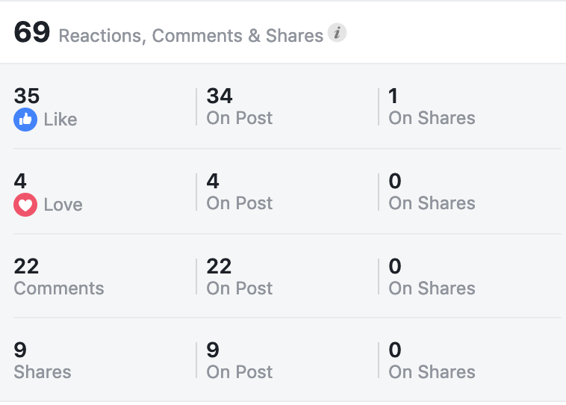Click the Comments label
Viewport: 566px width, 405px height.
(59, 288)
